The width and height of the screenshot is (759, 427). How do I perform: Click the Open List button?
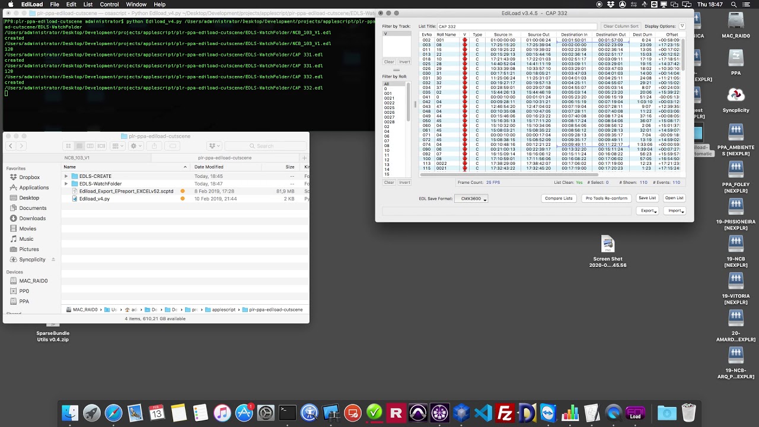click(674, 198)
